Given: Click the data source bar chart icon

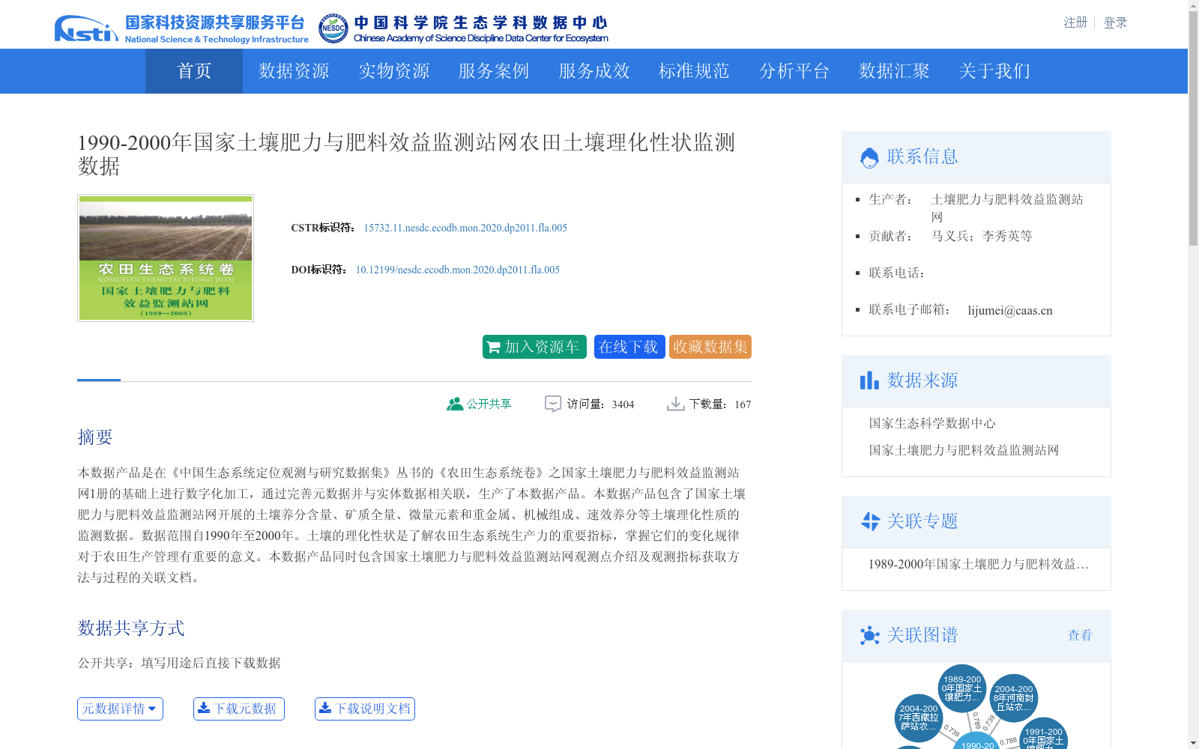Looking at the screenshot, I should pos(869,380).
